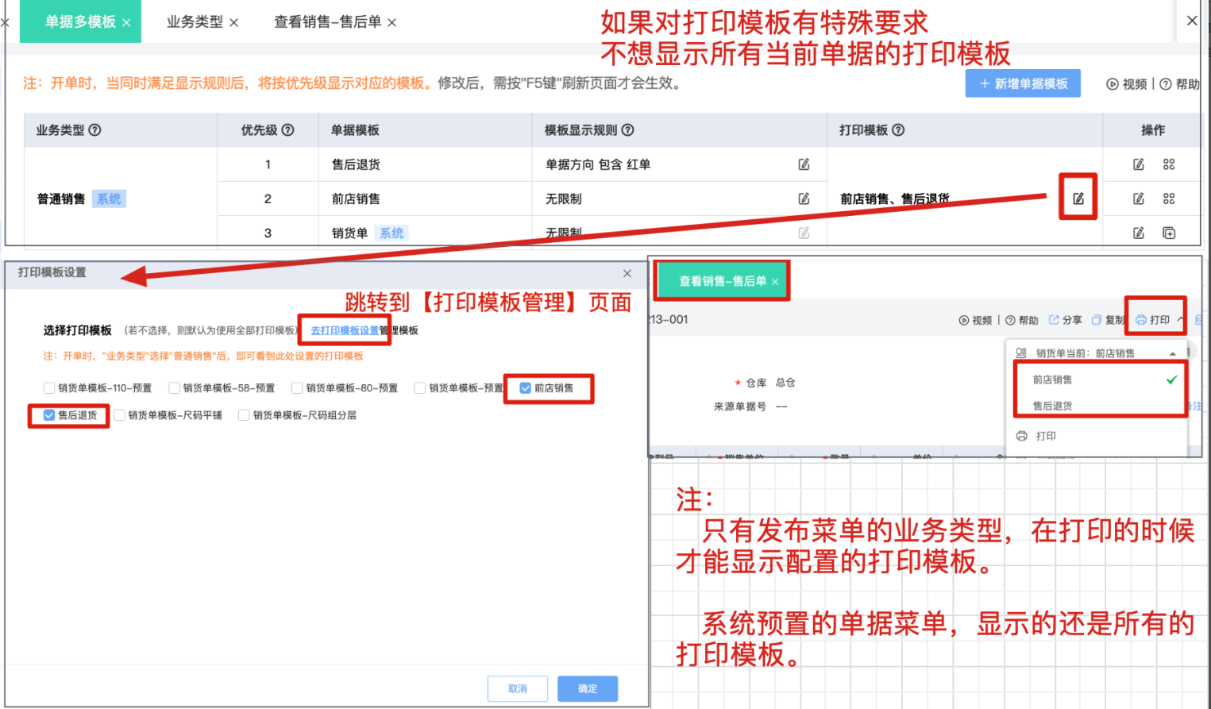Image resolution: width=1211 pixels, height=709 pixels.
Task: Click edit icon for 单据方向 包含 红单 rule
Action: (804, 164)
